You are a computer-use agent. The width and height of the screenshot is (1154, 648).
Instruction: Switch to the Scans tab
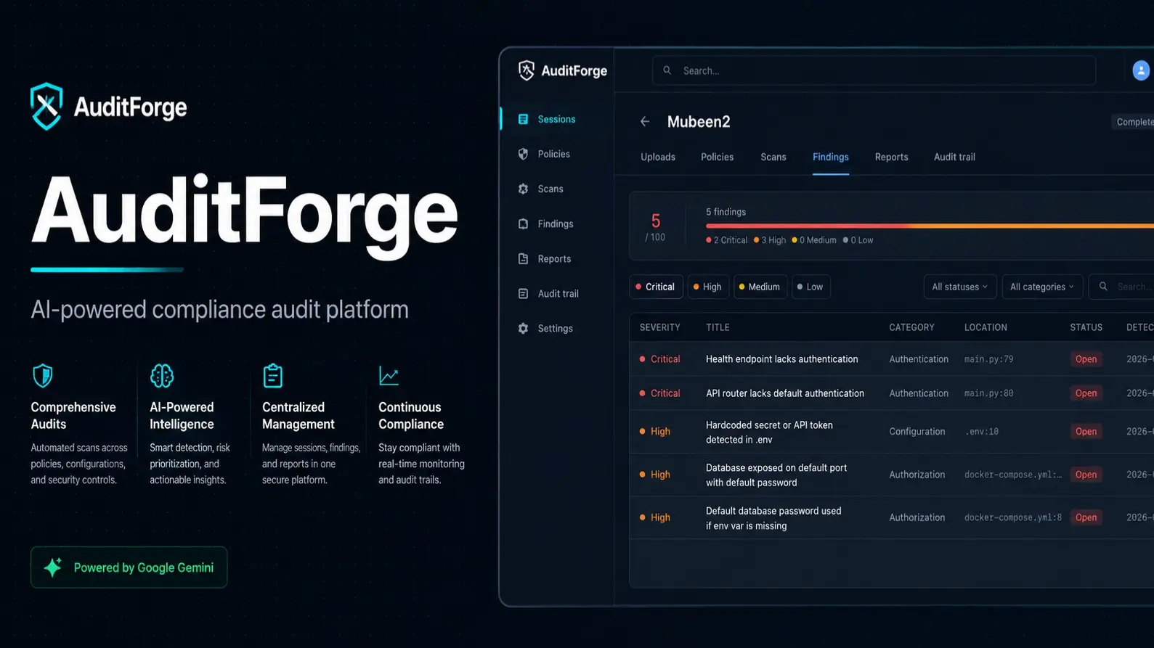(x=773, y=157)
